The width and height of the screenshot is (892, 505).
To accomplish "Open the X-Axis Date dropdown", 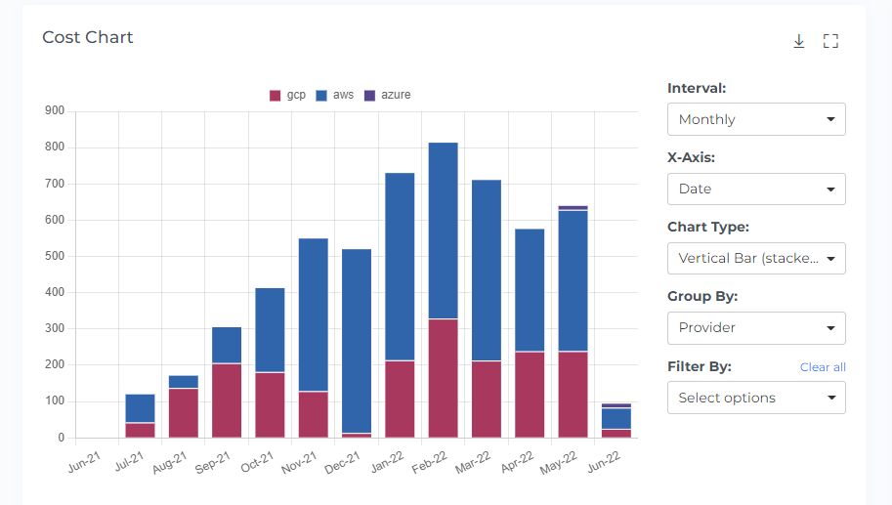I will pos(756,189).
